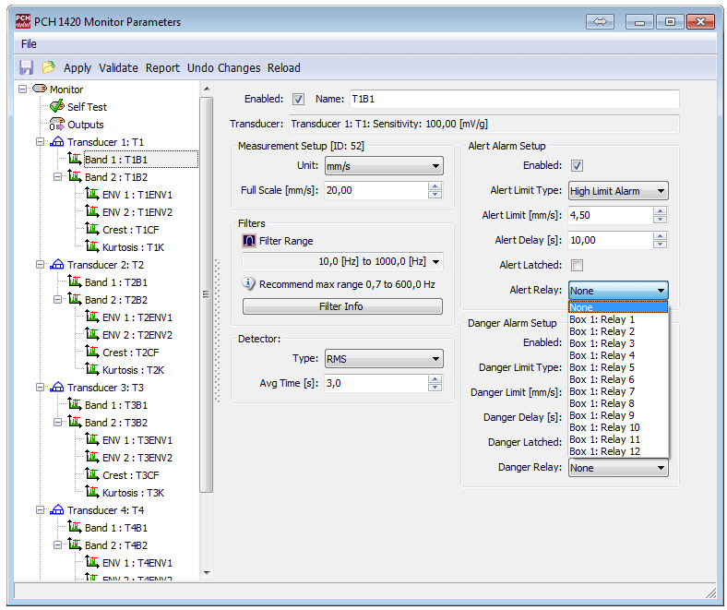Click the Transducer 4: T4 icon
Image resolution: width=727 pixels, height=610 pixels.
coord(56,509)
